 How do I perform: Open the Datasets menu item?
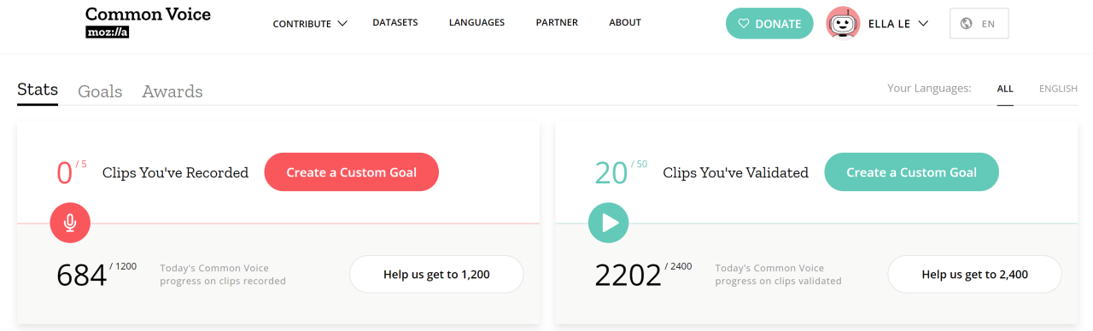coord(395,23)
